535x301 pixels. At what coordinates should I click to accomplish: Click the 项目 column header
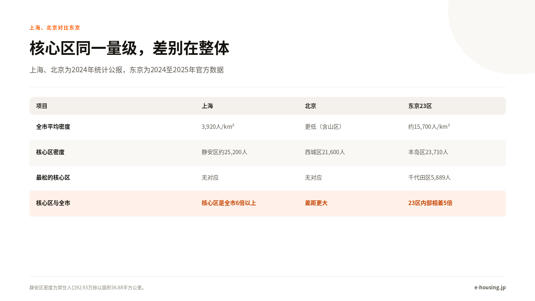pos(42,106)
